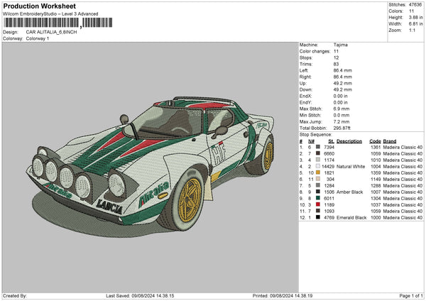Click the Emerald Black color swatch

coord(318,217)
